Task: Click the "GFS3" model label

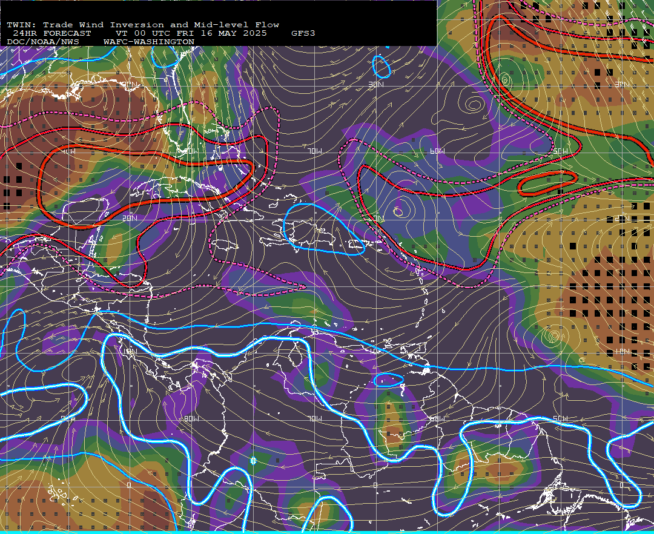Action: (303, 33)
